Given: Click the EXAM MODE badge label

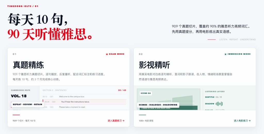Looking at the screenshot, I should click(117, 54).
